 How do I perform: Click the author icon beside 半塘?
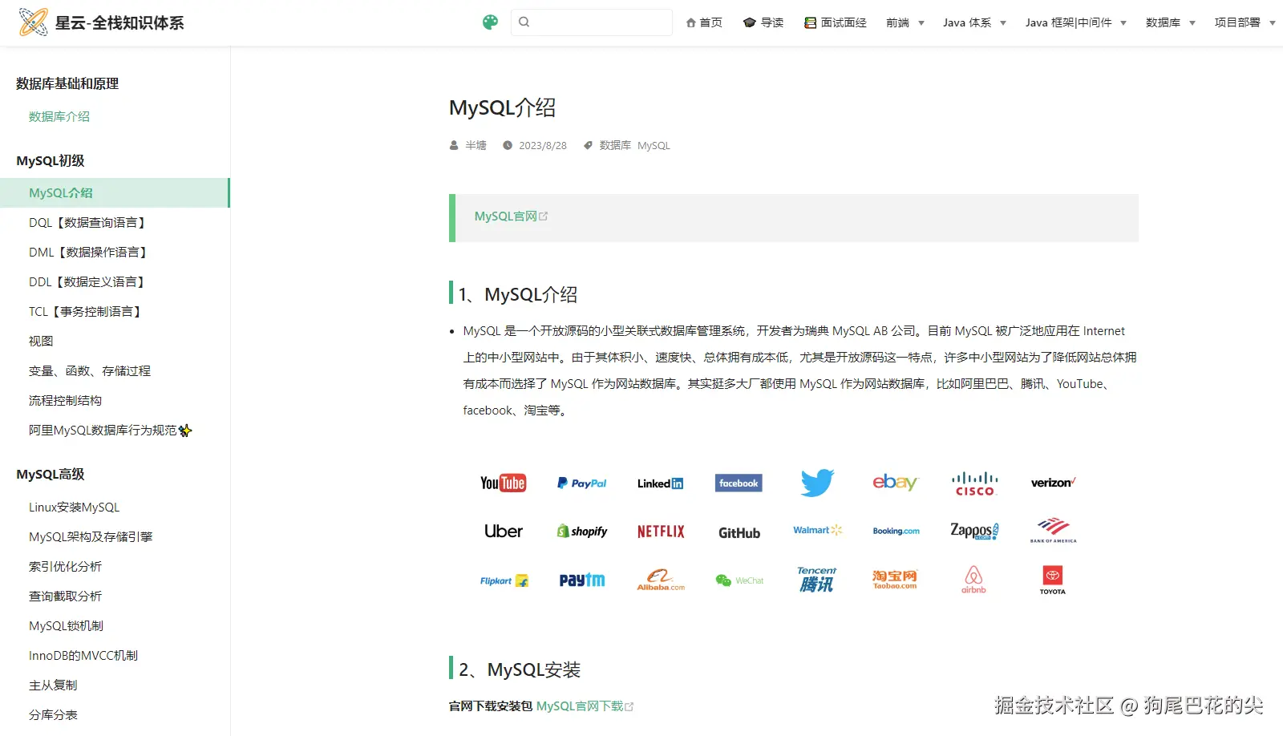455,145
